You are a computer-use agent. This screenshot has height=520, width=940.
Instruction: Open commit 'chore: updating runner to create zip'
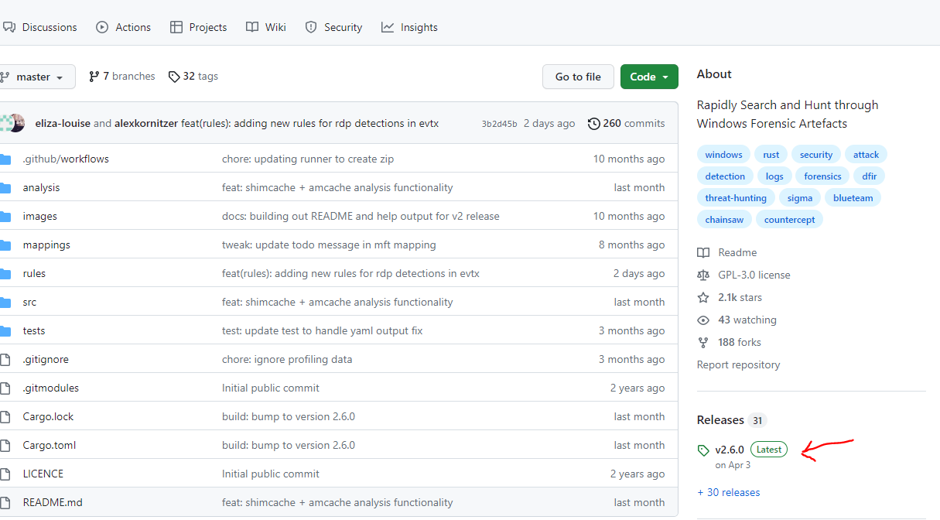pyautogui.click(x=308, y=159)
